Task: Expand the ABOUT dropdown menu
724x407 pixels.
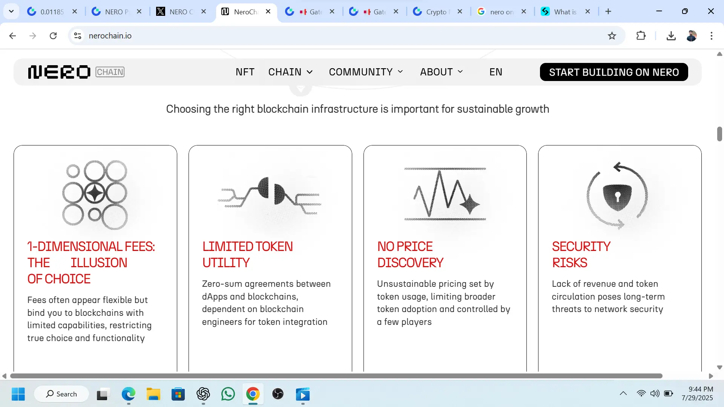Action: click(x=442, y=72)
